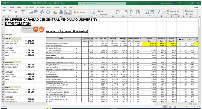Click the zoom slider handle in status bar

[187, 107]
